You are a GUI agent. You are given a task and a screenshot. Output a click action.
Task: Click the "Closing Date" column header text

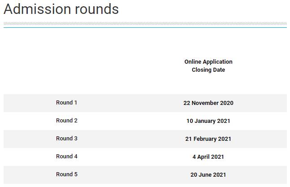point(208,70)
